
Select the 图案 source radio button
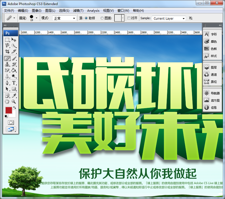102,18
